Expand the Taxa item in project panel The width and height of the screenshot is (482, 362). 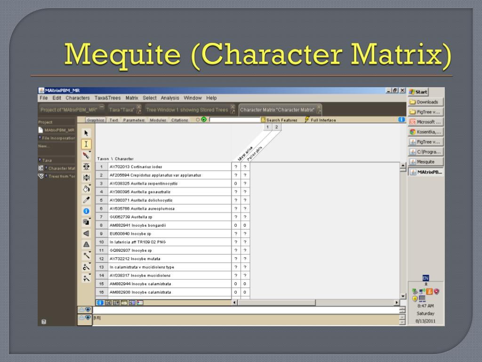click(40, 160)
